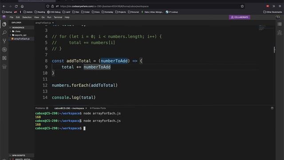Open the Other Bookmarks folder
284x160 pixels.
tap(272, 12)
